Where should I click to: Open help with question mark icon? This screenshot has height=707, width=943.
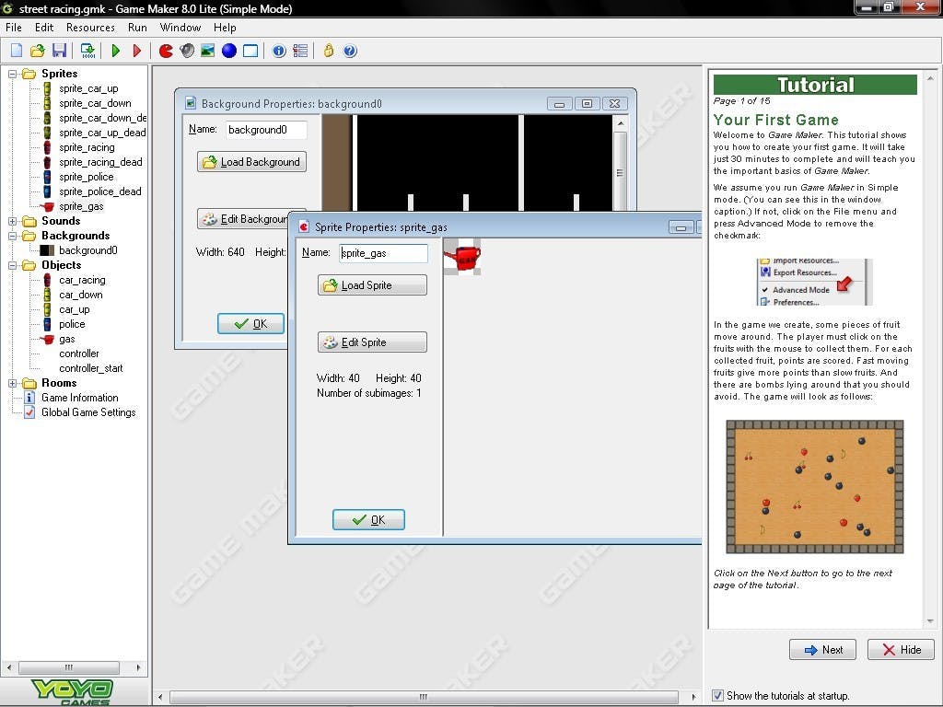(x=350, y=52)
